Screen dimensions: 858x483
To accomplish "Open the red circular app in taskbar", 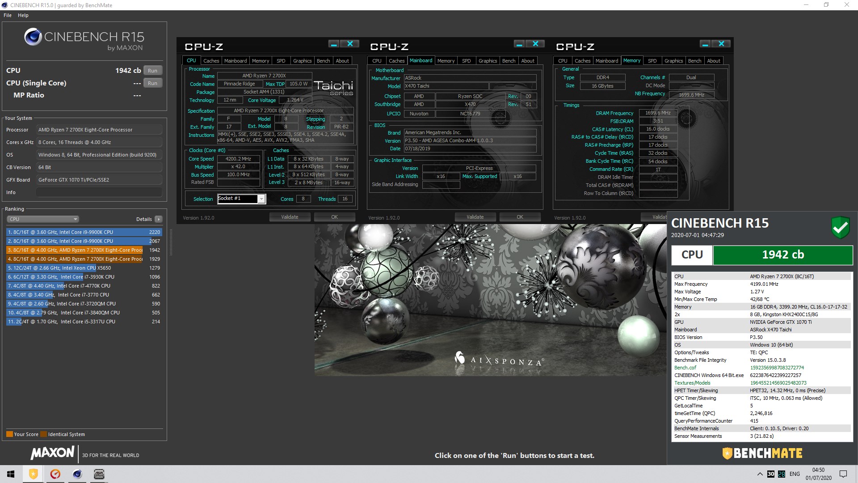I will pyautogui.click(x=55, y=474).
